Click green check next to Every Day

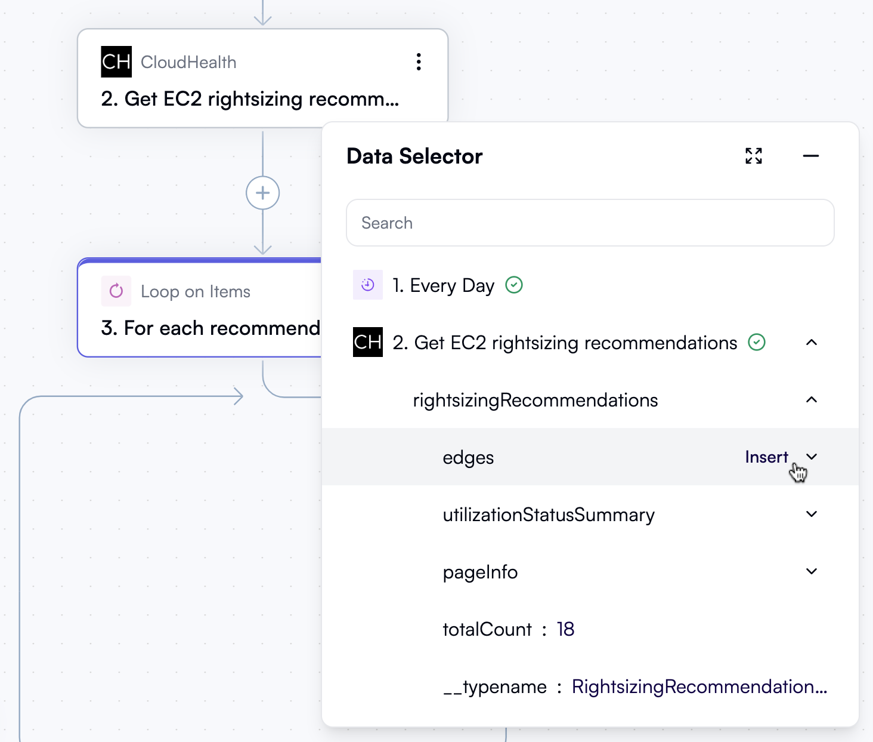pos(514,285)
